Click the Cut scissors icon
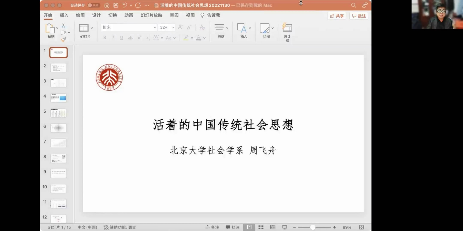This screenshot has width=463, height=231. 64,25
